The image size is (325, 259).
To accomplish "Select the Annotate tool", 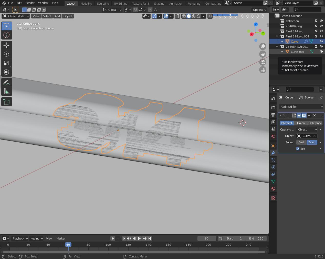I will tap(6, 83).
